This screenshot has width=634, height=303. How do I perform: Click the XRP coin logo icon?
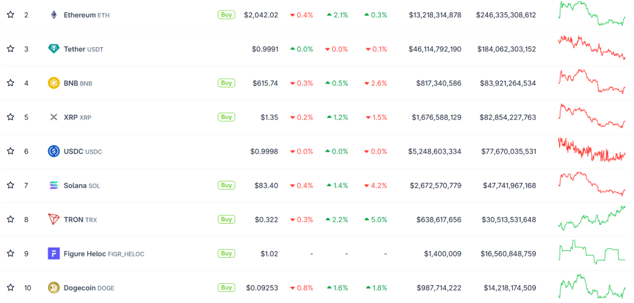point(54,117)
